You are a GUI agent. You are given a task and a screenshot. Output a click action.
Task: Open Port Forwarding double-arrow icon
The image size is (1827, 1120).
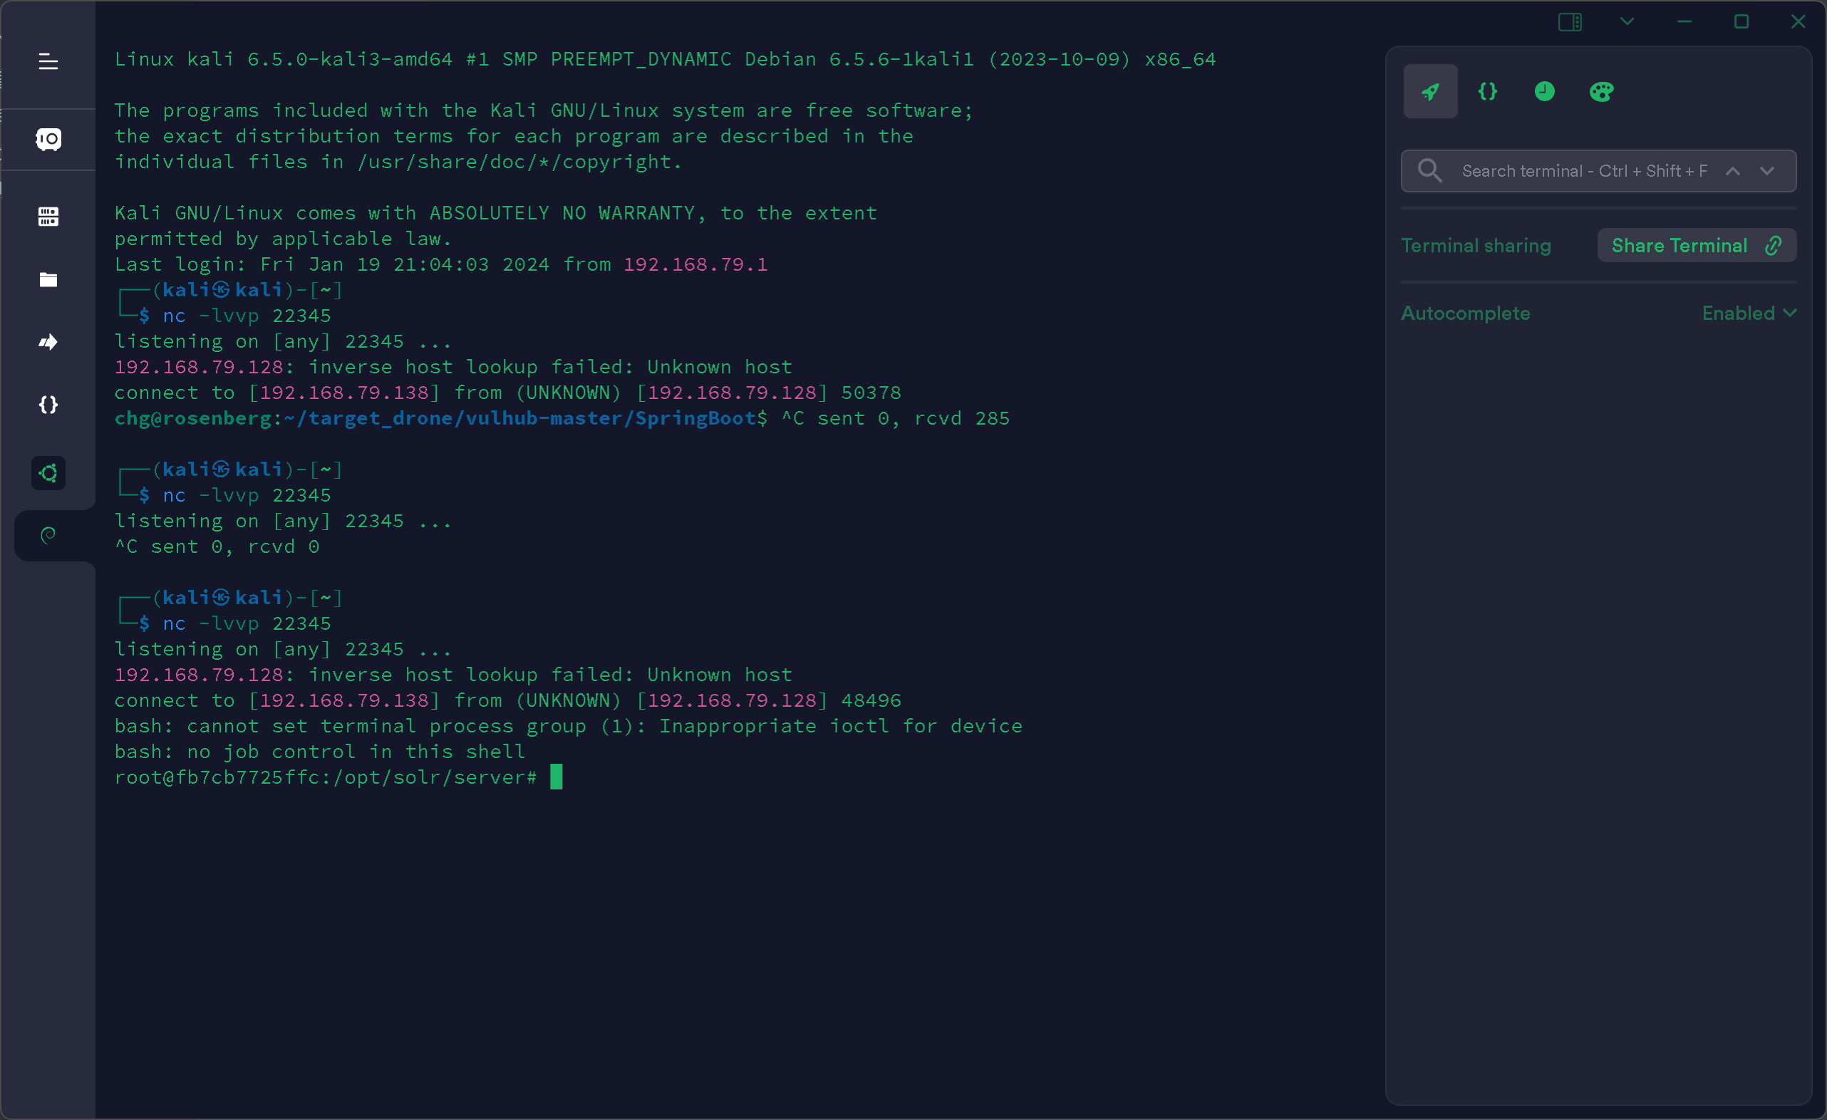coord(48,342)
